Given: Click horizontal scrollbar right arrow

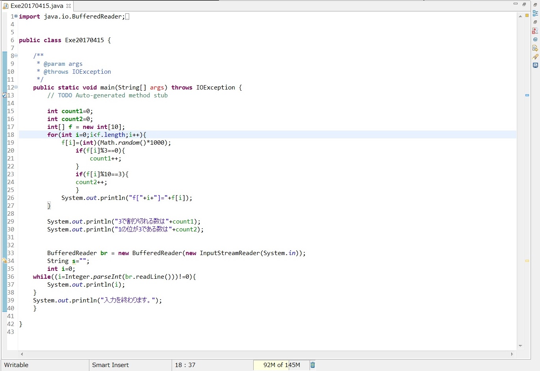Looking at the screenshot, I should point(512,354).
